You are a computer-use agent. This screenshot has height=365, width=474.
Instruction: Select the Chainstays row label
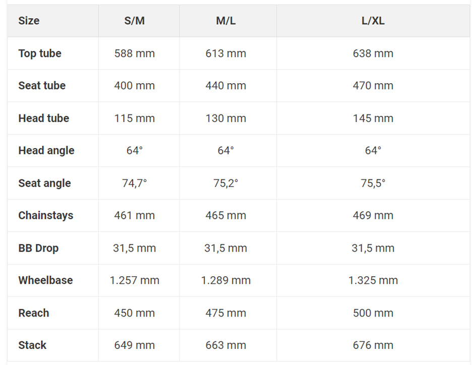[x=46, y=215]
